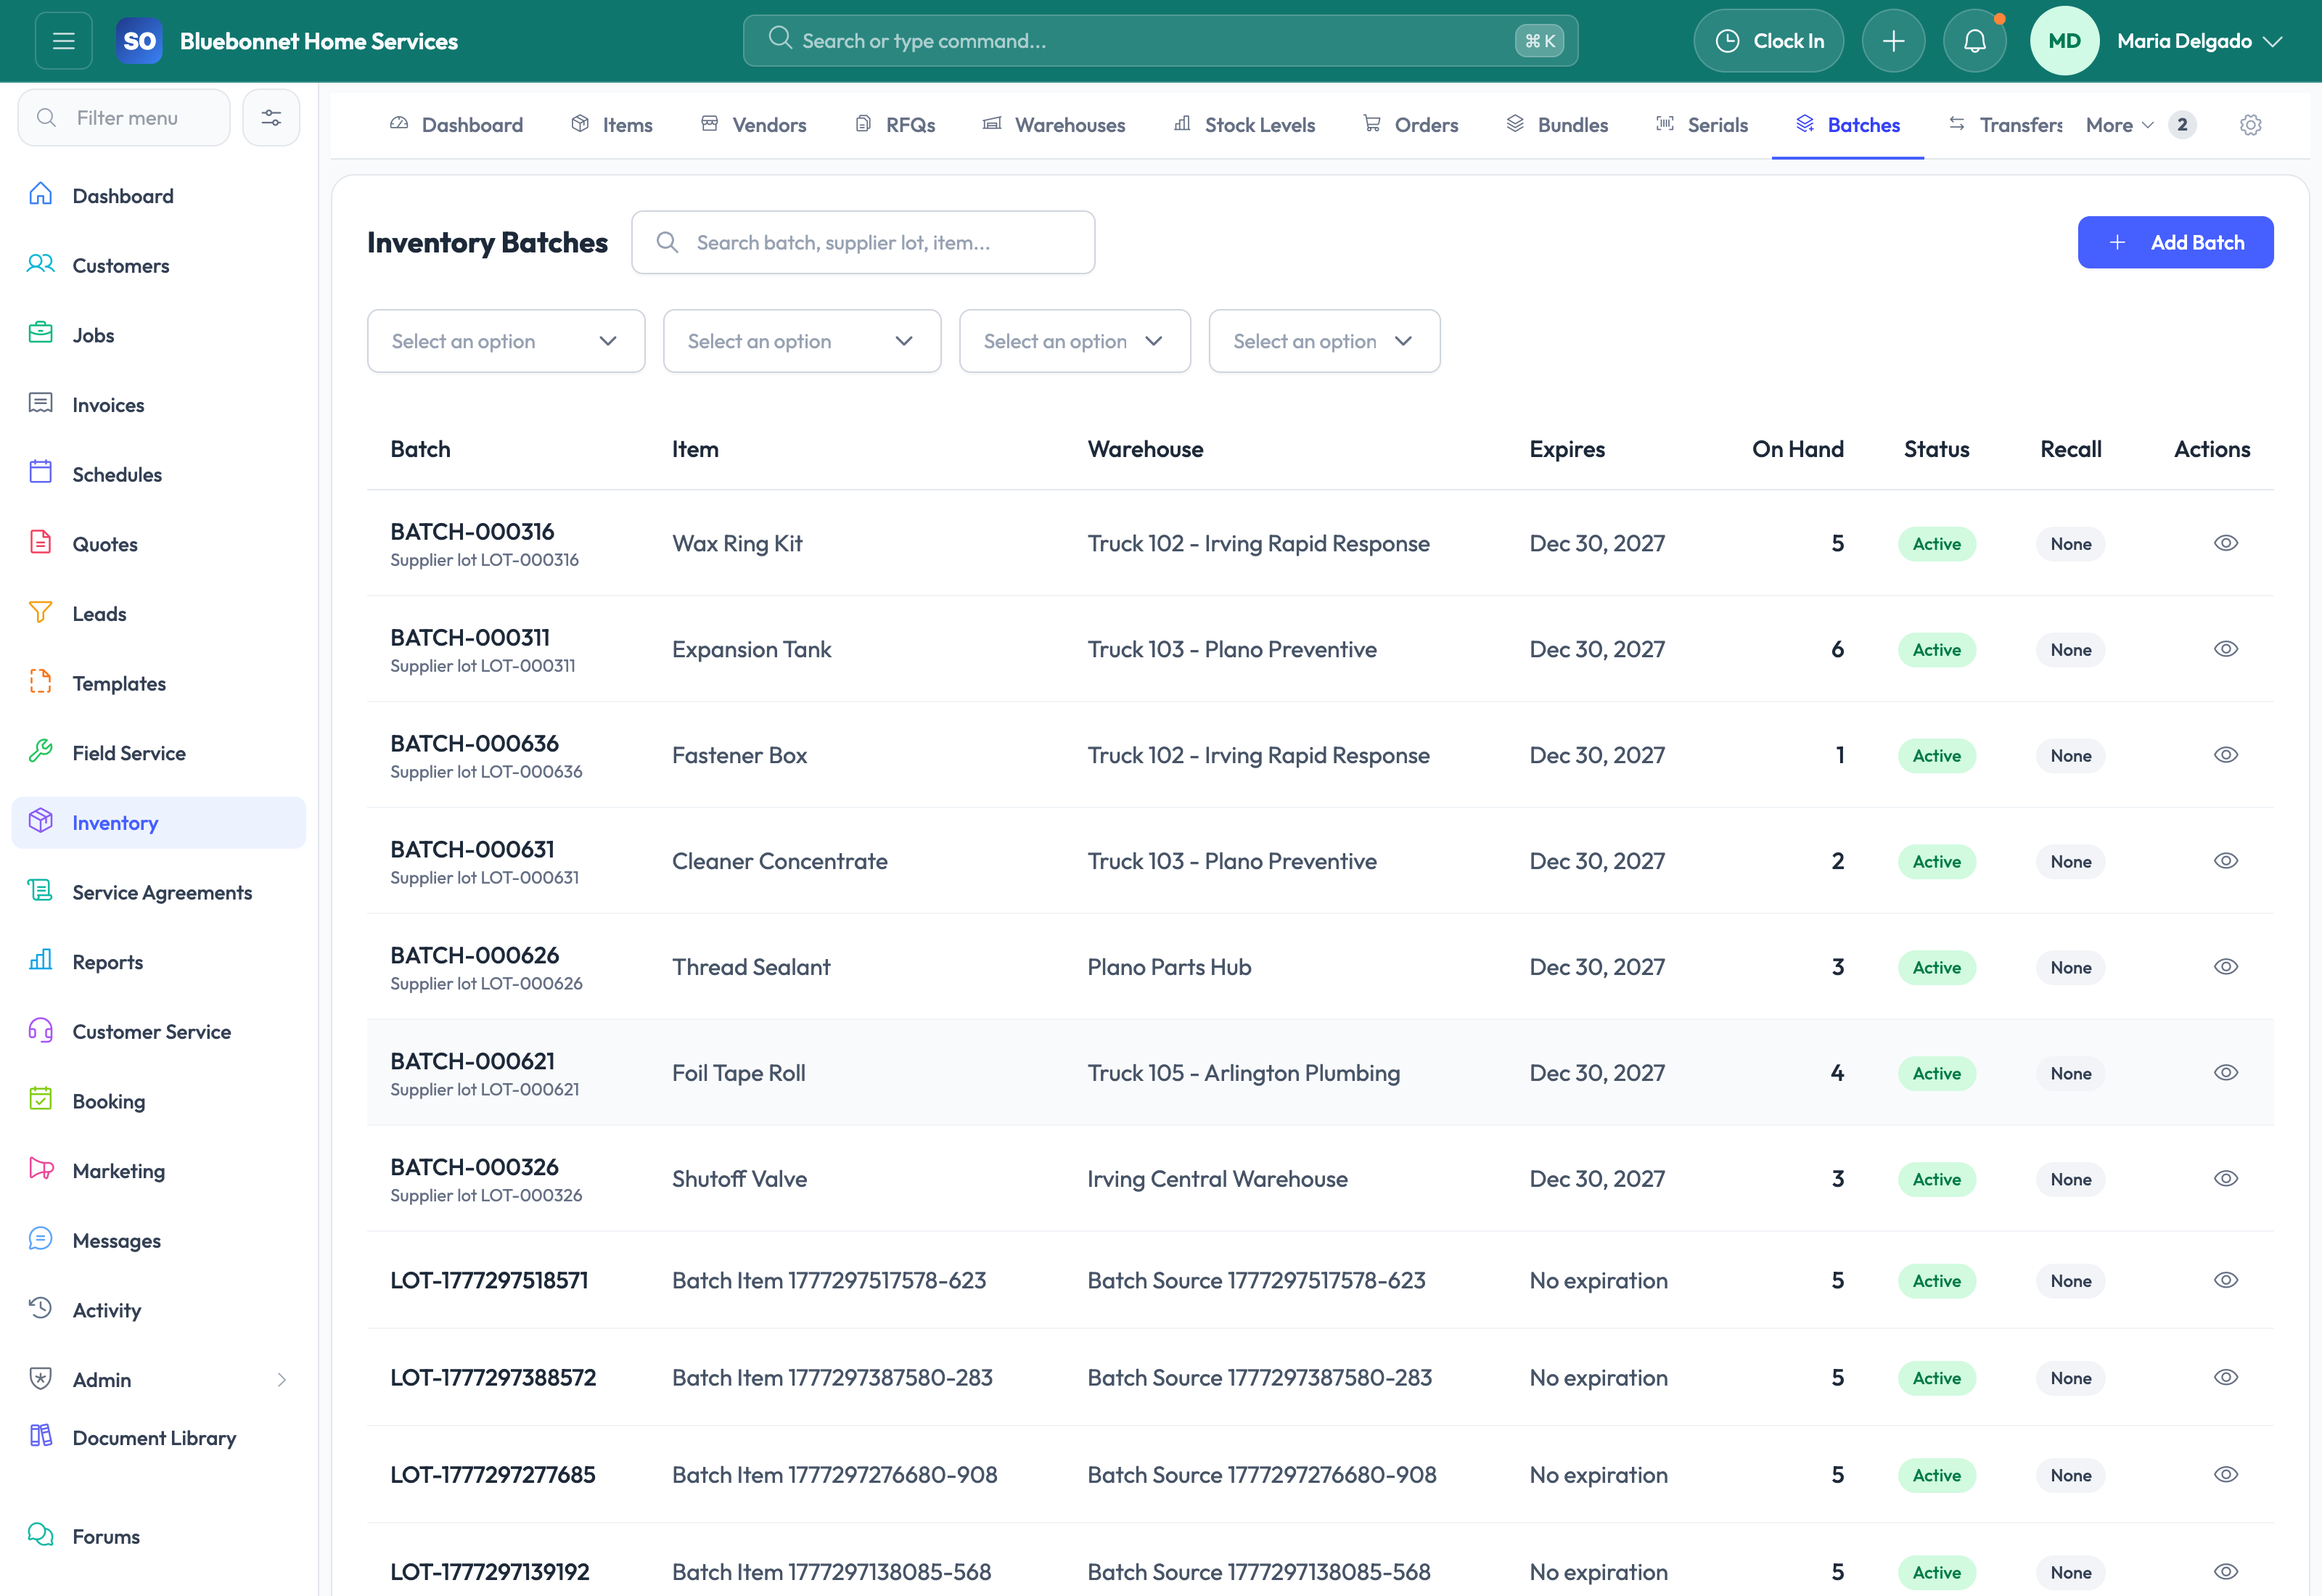This screenshot has width=2322, height=1596.
Task: Open notifications bell
Action: (1974, 41)
